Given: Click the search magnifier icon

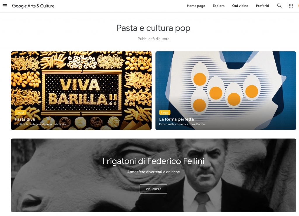Looking at the screenshot, I should 279,6.
